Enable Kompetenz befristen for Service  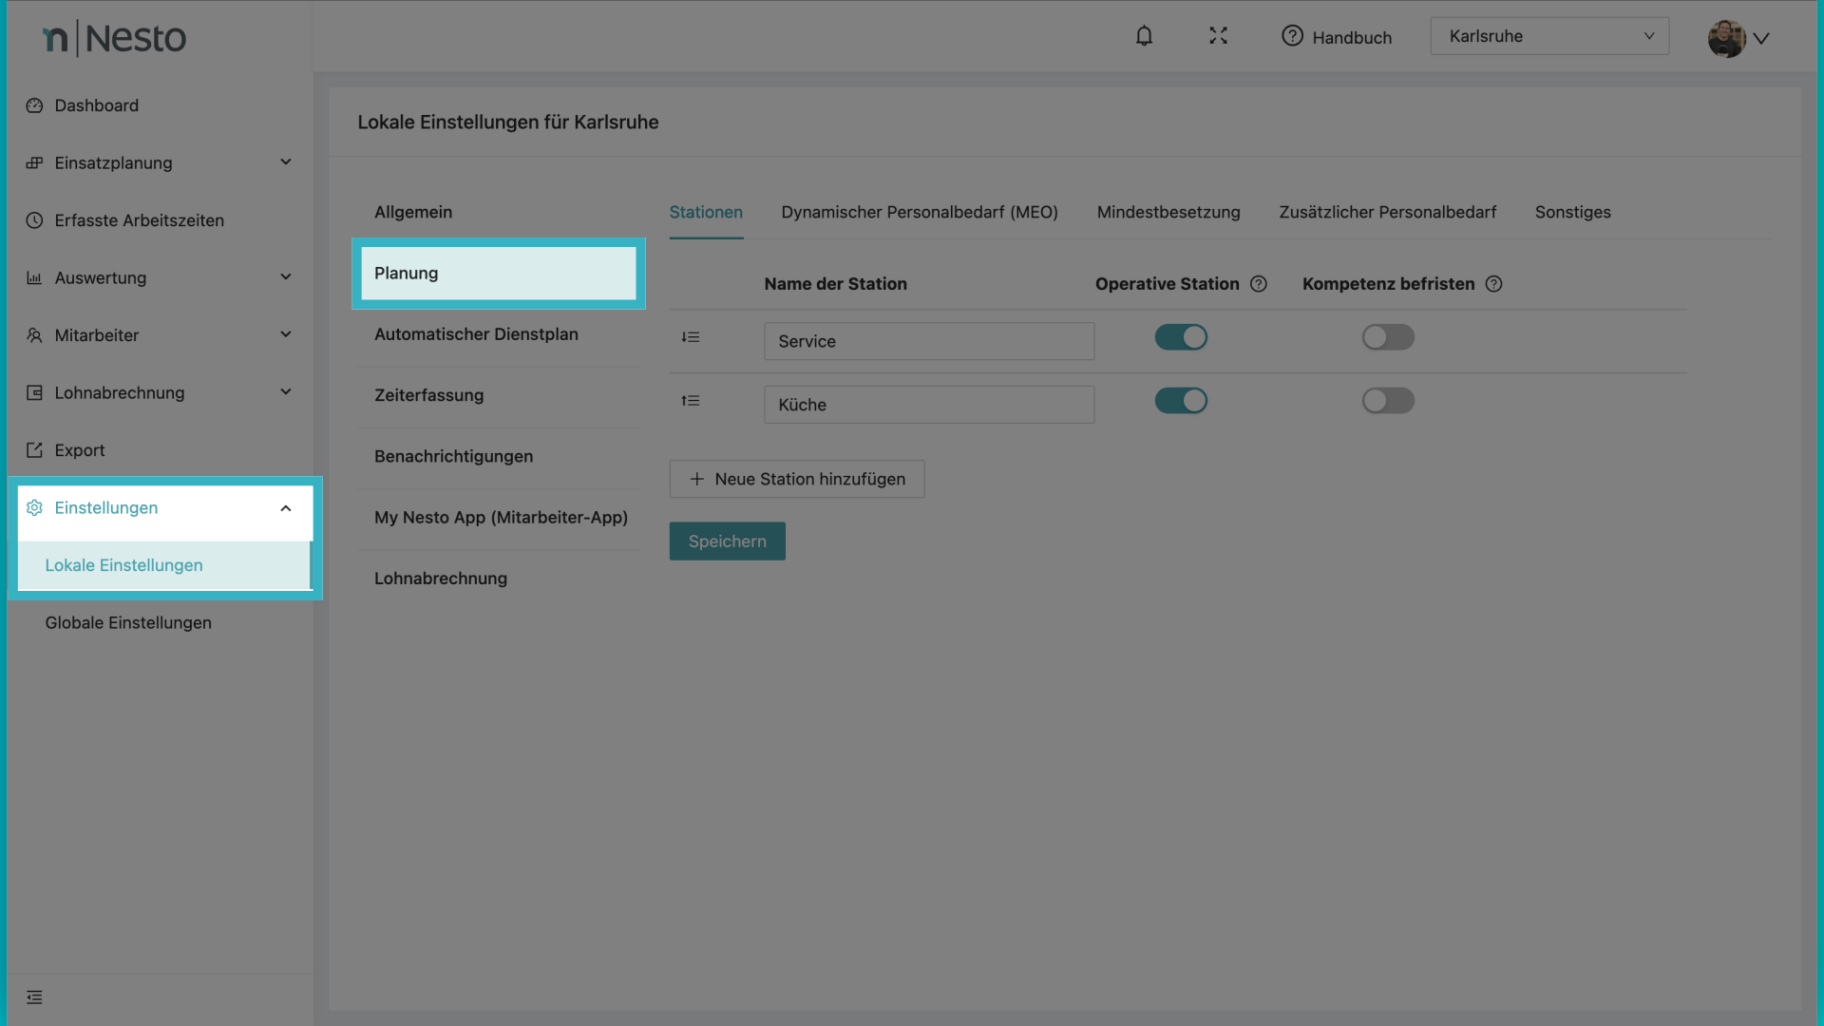[x=1388, y=337]
